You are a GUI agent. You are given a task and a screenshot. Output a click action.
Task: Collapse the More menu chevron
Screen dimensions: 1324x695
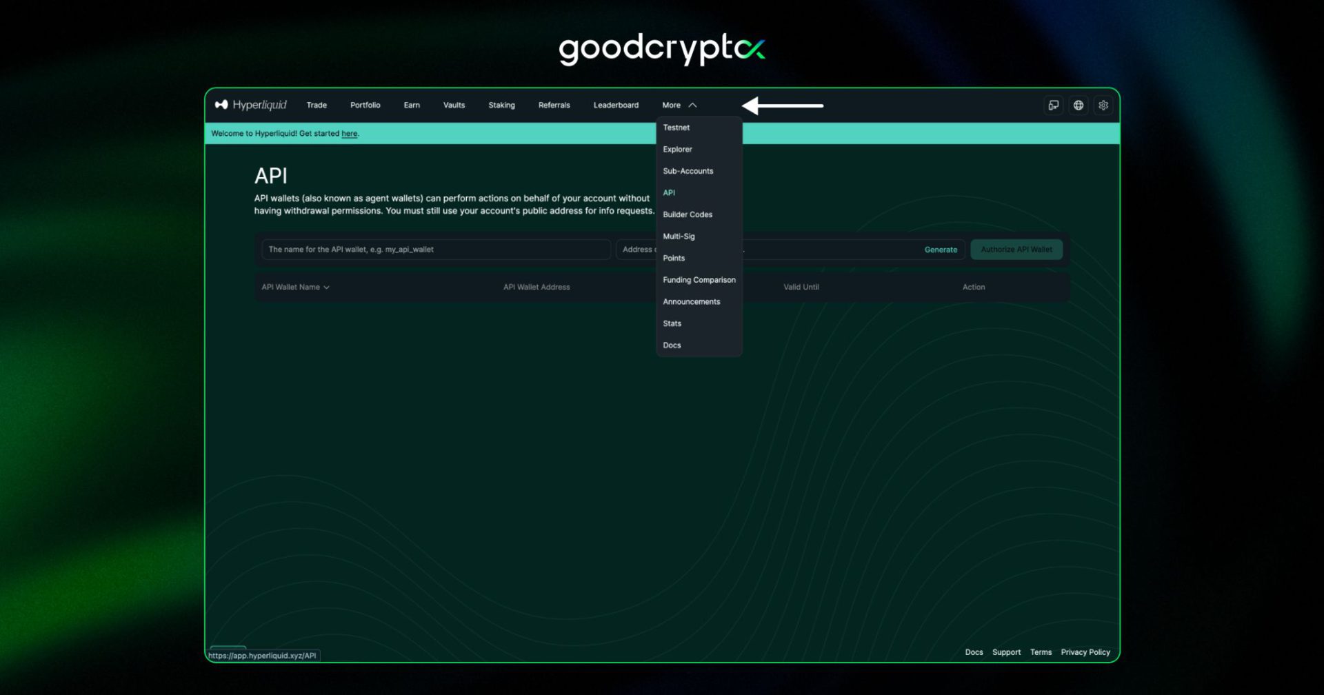692,105
